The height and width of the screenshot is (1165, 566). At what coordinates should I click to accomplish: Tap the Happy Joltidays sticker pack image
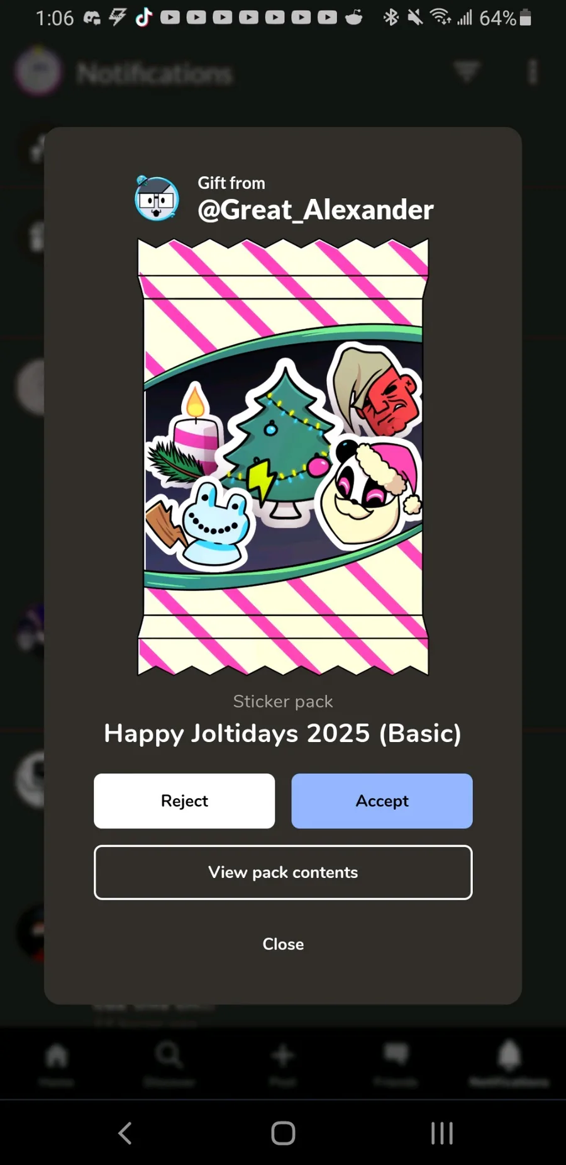pos(283,456)
